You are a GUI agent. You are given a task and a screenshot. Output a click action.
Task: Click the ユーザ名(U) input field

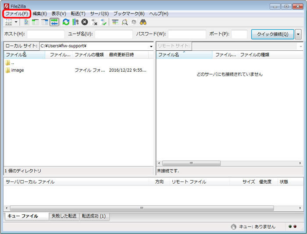(x=114, y=34)
